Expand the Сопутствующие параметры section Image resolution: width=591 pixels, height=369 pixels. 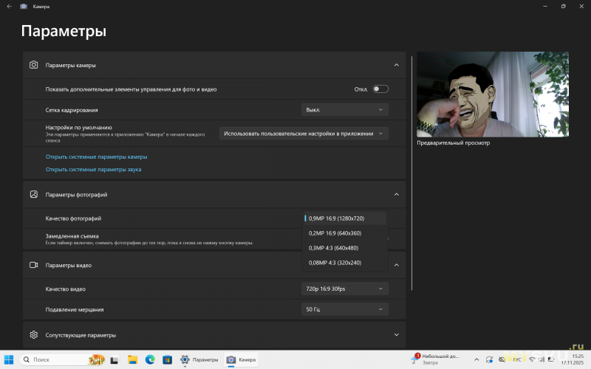(x=396, y=334)
